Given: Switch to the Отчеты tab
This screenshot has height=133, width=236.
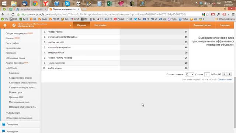Looking at the screenshot, I should [x=81, y=25].
